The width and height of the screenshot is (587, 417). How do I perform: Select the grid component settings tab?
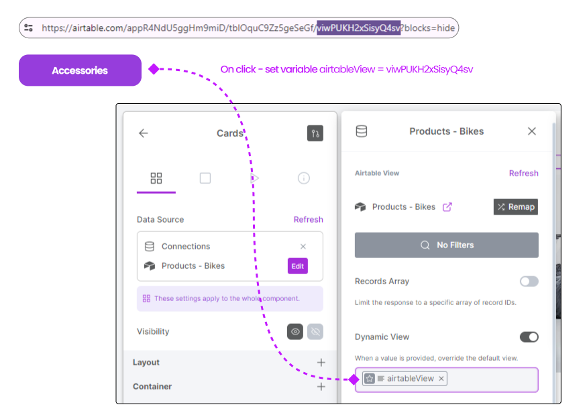156,178
